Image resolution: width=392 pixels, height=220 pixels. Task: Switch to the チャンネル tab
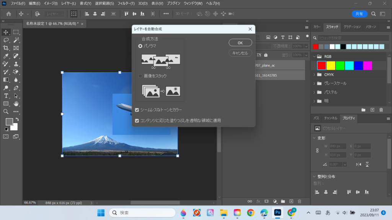[x=331, y=118]
